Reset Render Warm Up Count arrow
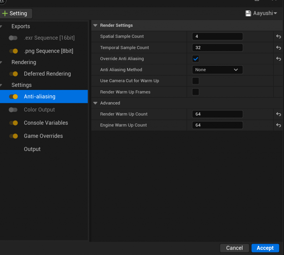284x255 pixels. point(278,114)
